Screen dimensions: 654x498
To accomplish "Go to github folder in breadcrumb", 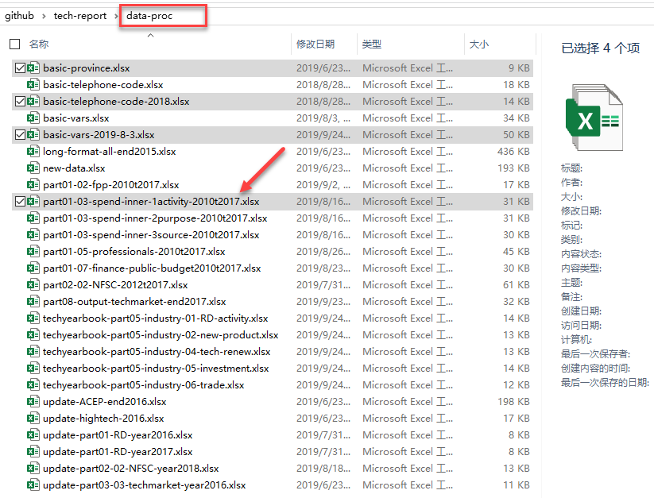I will click(19, 16).
